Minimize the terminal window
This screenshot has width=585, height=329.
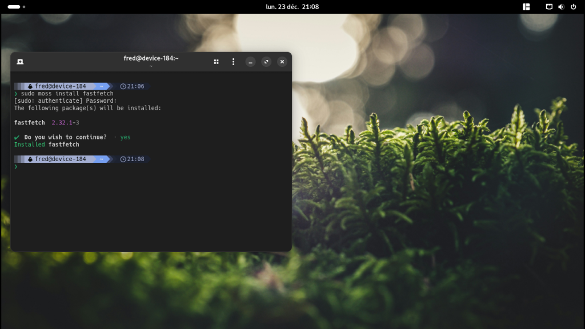(x=250, y=62)
